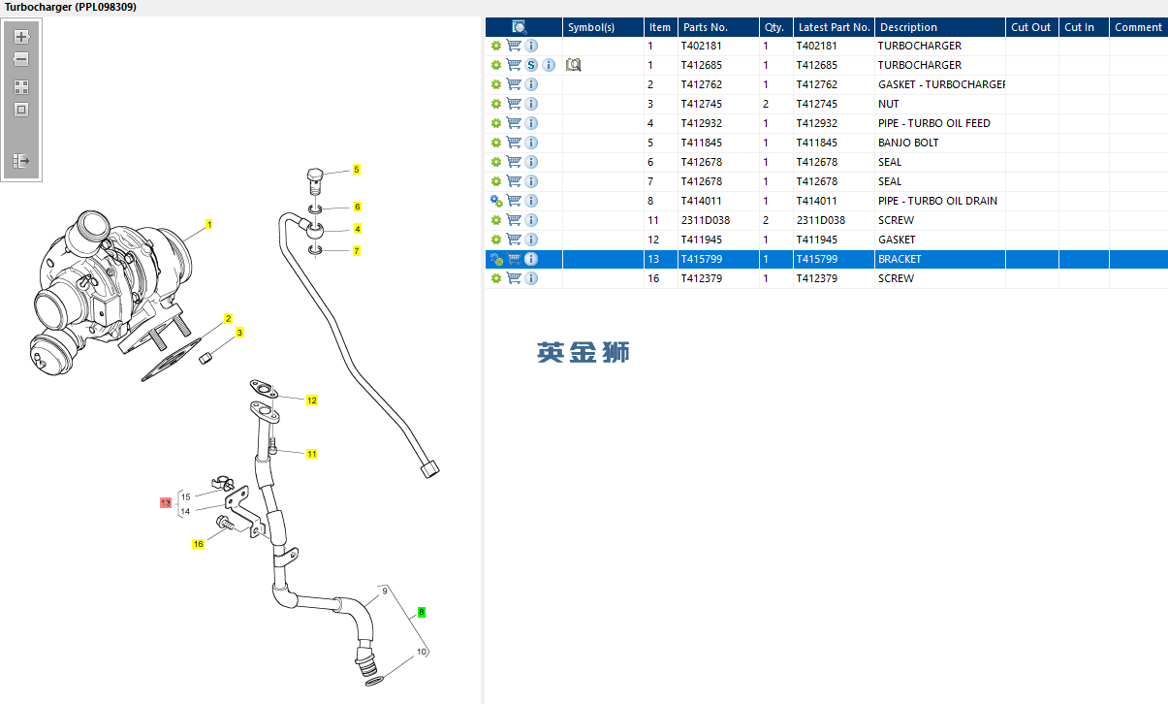Click the assembly gears icon on T414011 row
The image size is (1168, 704).
point(496,201)
